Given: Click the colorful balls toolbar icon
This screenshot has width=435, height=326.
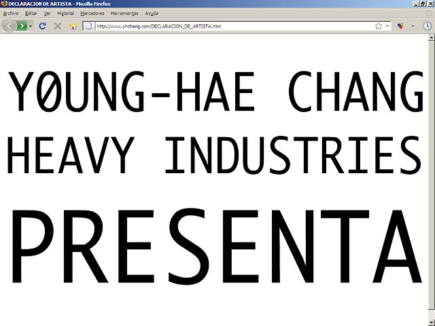Looking at the screenshot, I should (400, 26).
